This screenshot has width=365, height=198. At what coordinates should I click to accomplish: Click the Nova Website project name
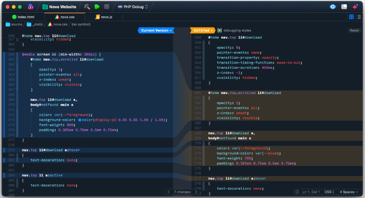click(x=62, y=7)
